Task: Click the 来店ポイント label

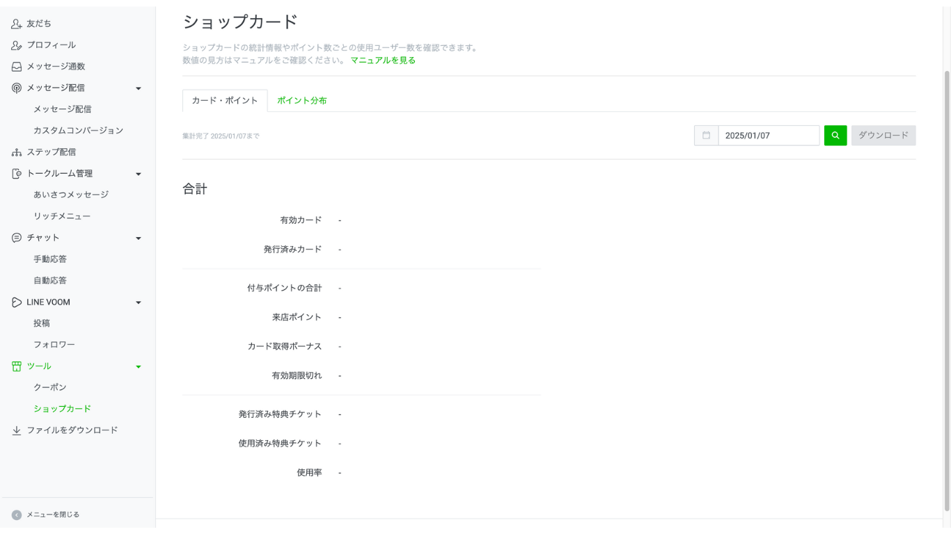Action: pos(297,317)
